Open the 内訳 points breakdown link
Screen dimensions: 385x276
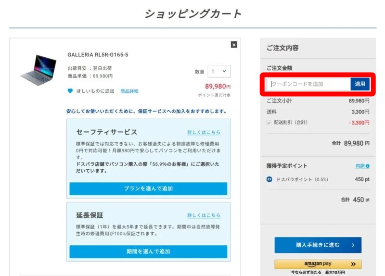(x=360, y=166)
